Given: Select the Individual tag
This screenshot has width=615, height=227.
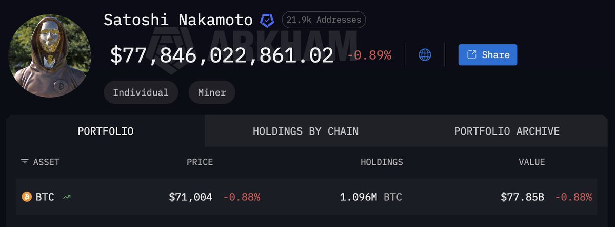Looking at the screenshot, I should tap(141, 93).
